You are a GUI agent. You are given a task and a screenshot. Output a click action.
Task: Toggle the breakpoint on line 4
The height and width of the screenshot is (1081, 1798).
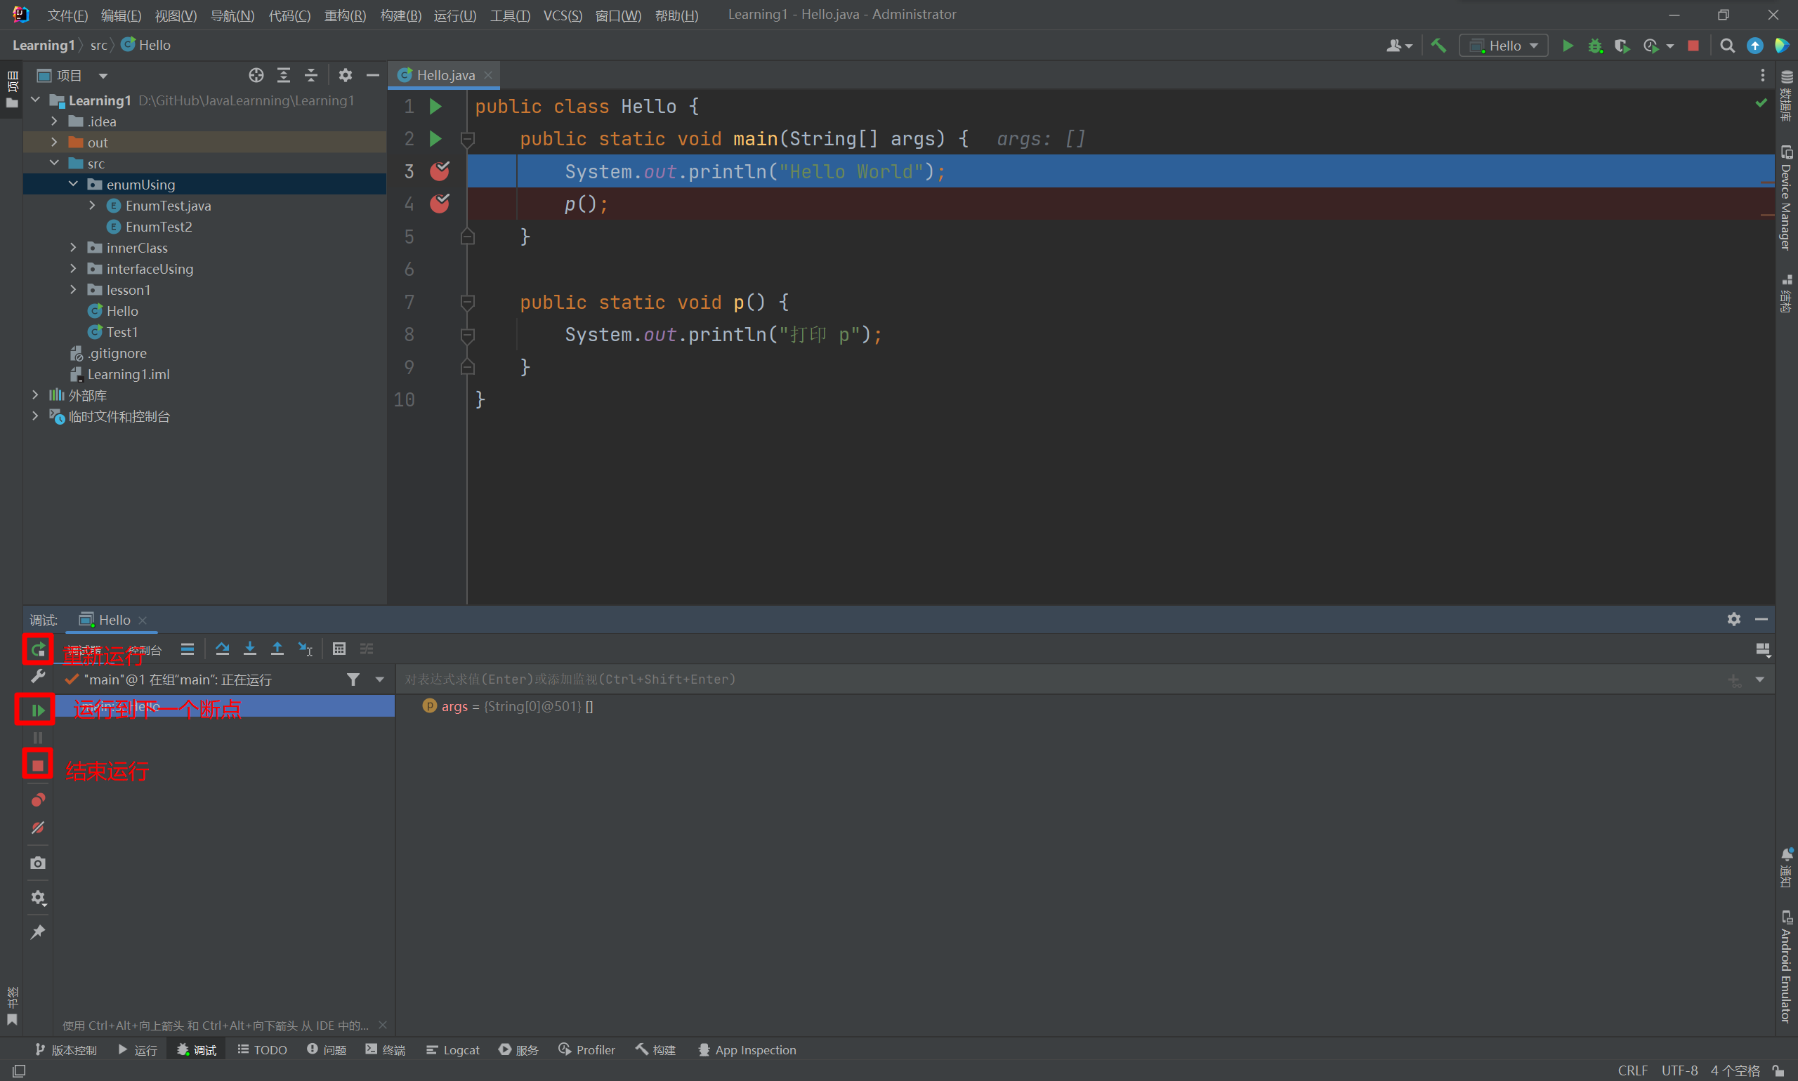pos(440,204)
